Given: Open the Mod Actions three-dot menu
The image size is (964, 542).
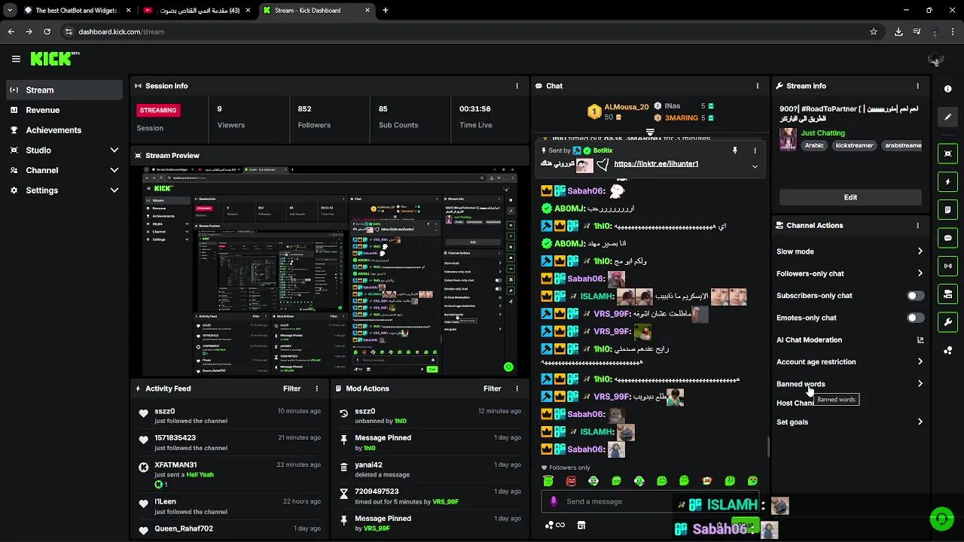Looking at the screenshot, I should 517,388.
